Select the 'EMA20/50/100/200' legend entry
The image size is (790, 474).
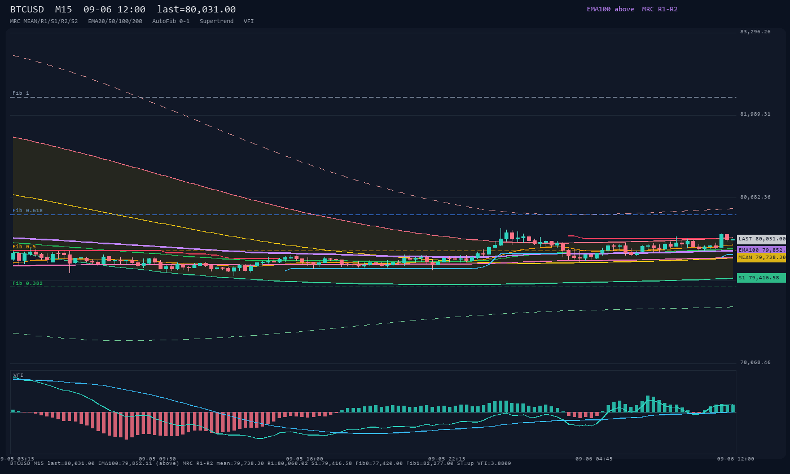[x=115, y=21]
